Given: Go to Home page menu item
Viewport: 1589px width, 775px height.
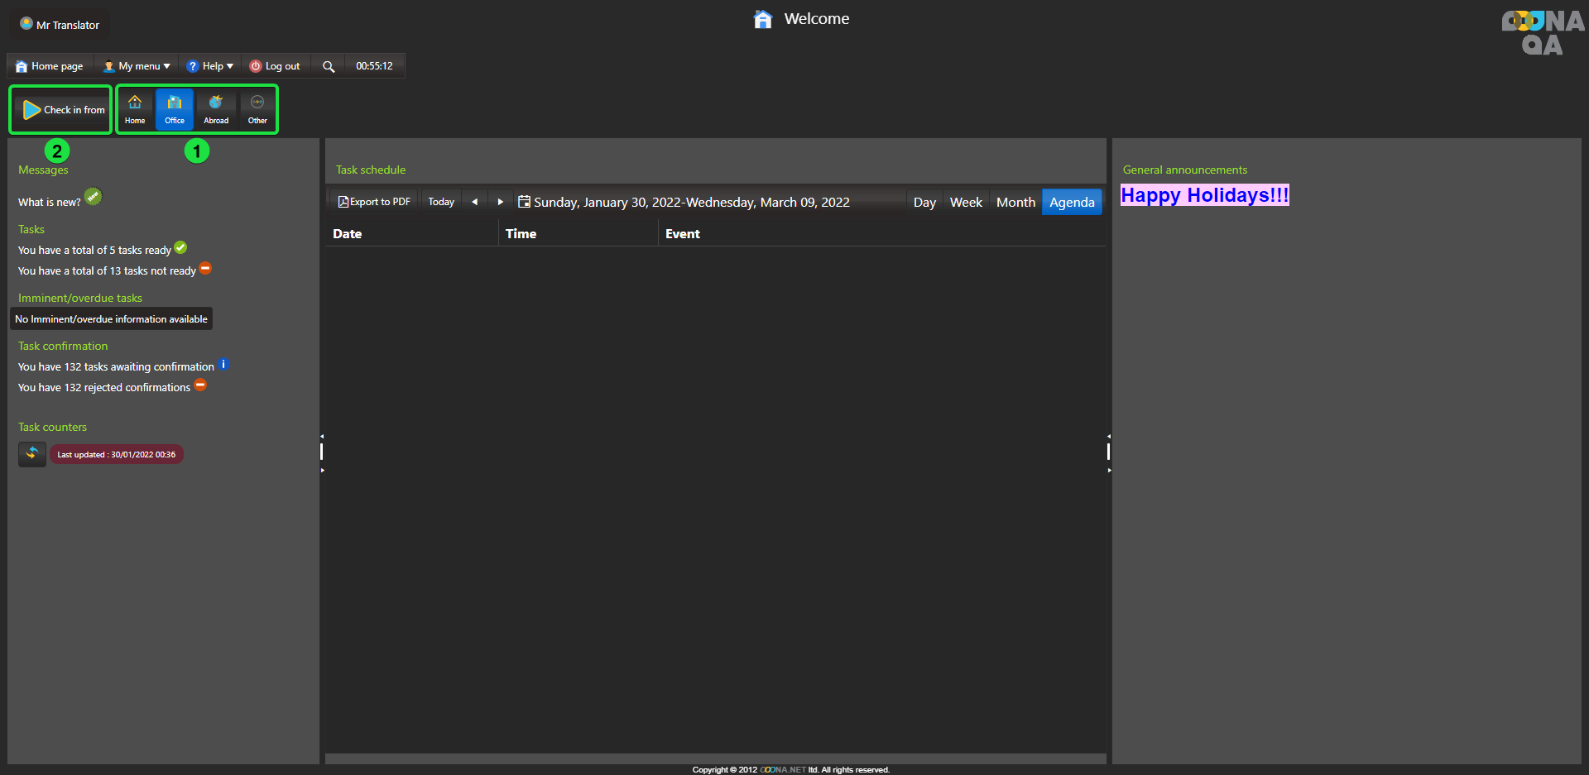Looking at the screenshot, I should click(50, 66).
